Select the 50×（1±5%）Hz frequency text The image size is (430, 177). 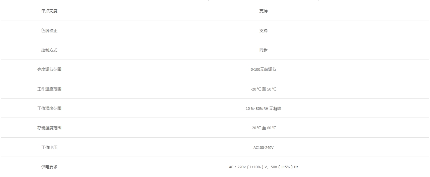tap(284, 167)
